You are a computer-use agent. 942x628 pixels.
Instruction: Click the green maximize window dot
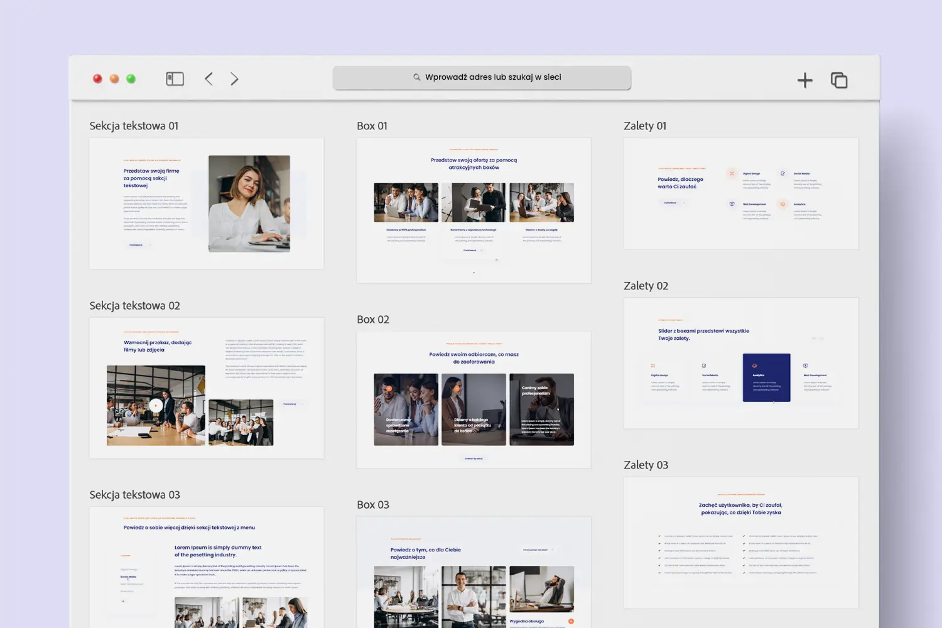pyautogui.click(x=131, y=78)
